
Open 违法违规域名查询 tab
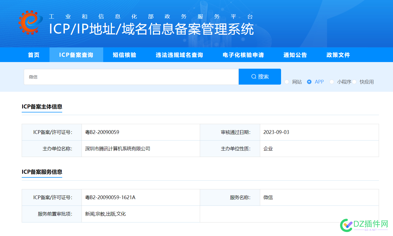point(179,55)
